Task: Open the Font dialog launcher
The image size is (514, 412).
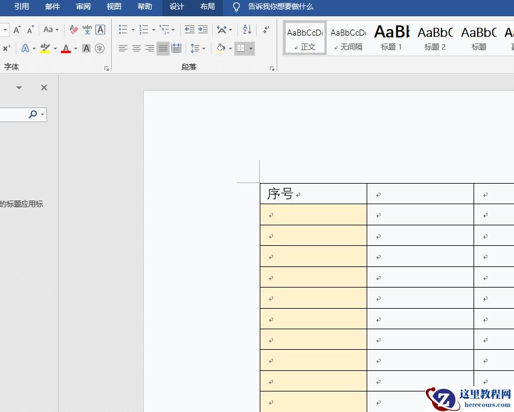Action: click(x=106, y=68)
